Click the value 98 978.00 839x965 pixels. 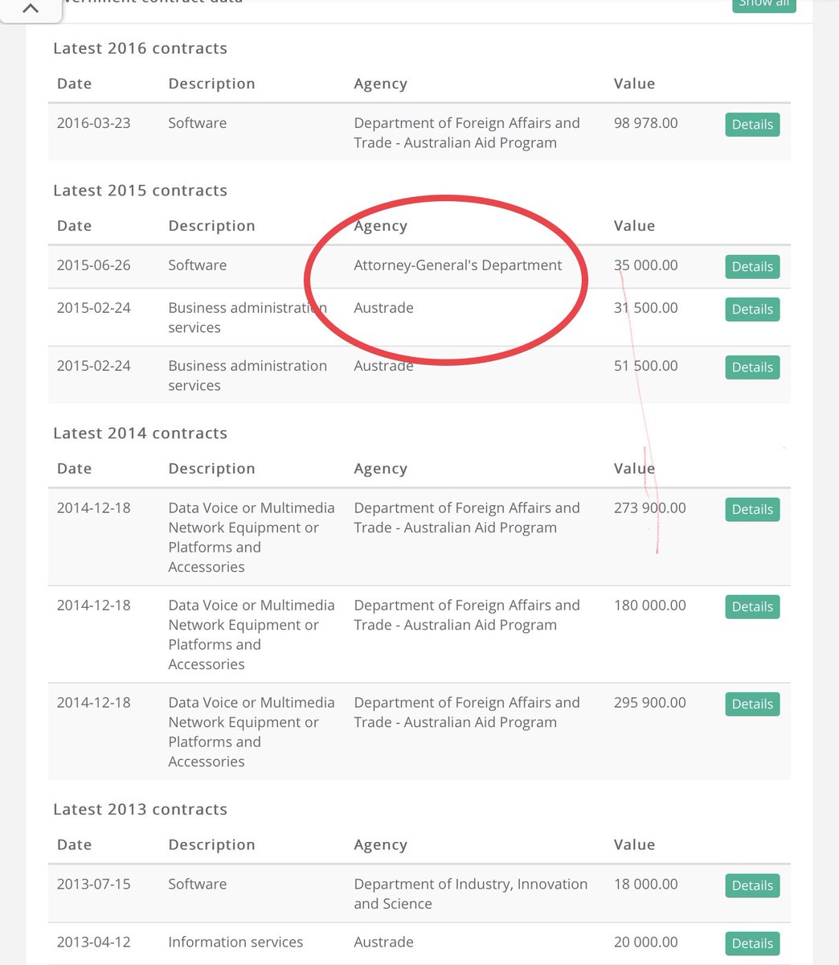(x=646, y=123)
